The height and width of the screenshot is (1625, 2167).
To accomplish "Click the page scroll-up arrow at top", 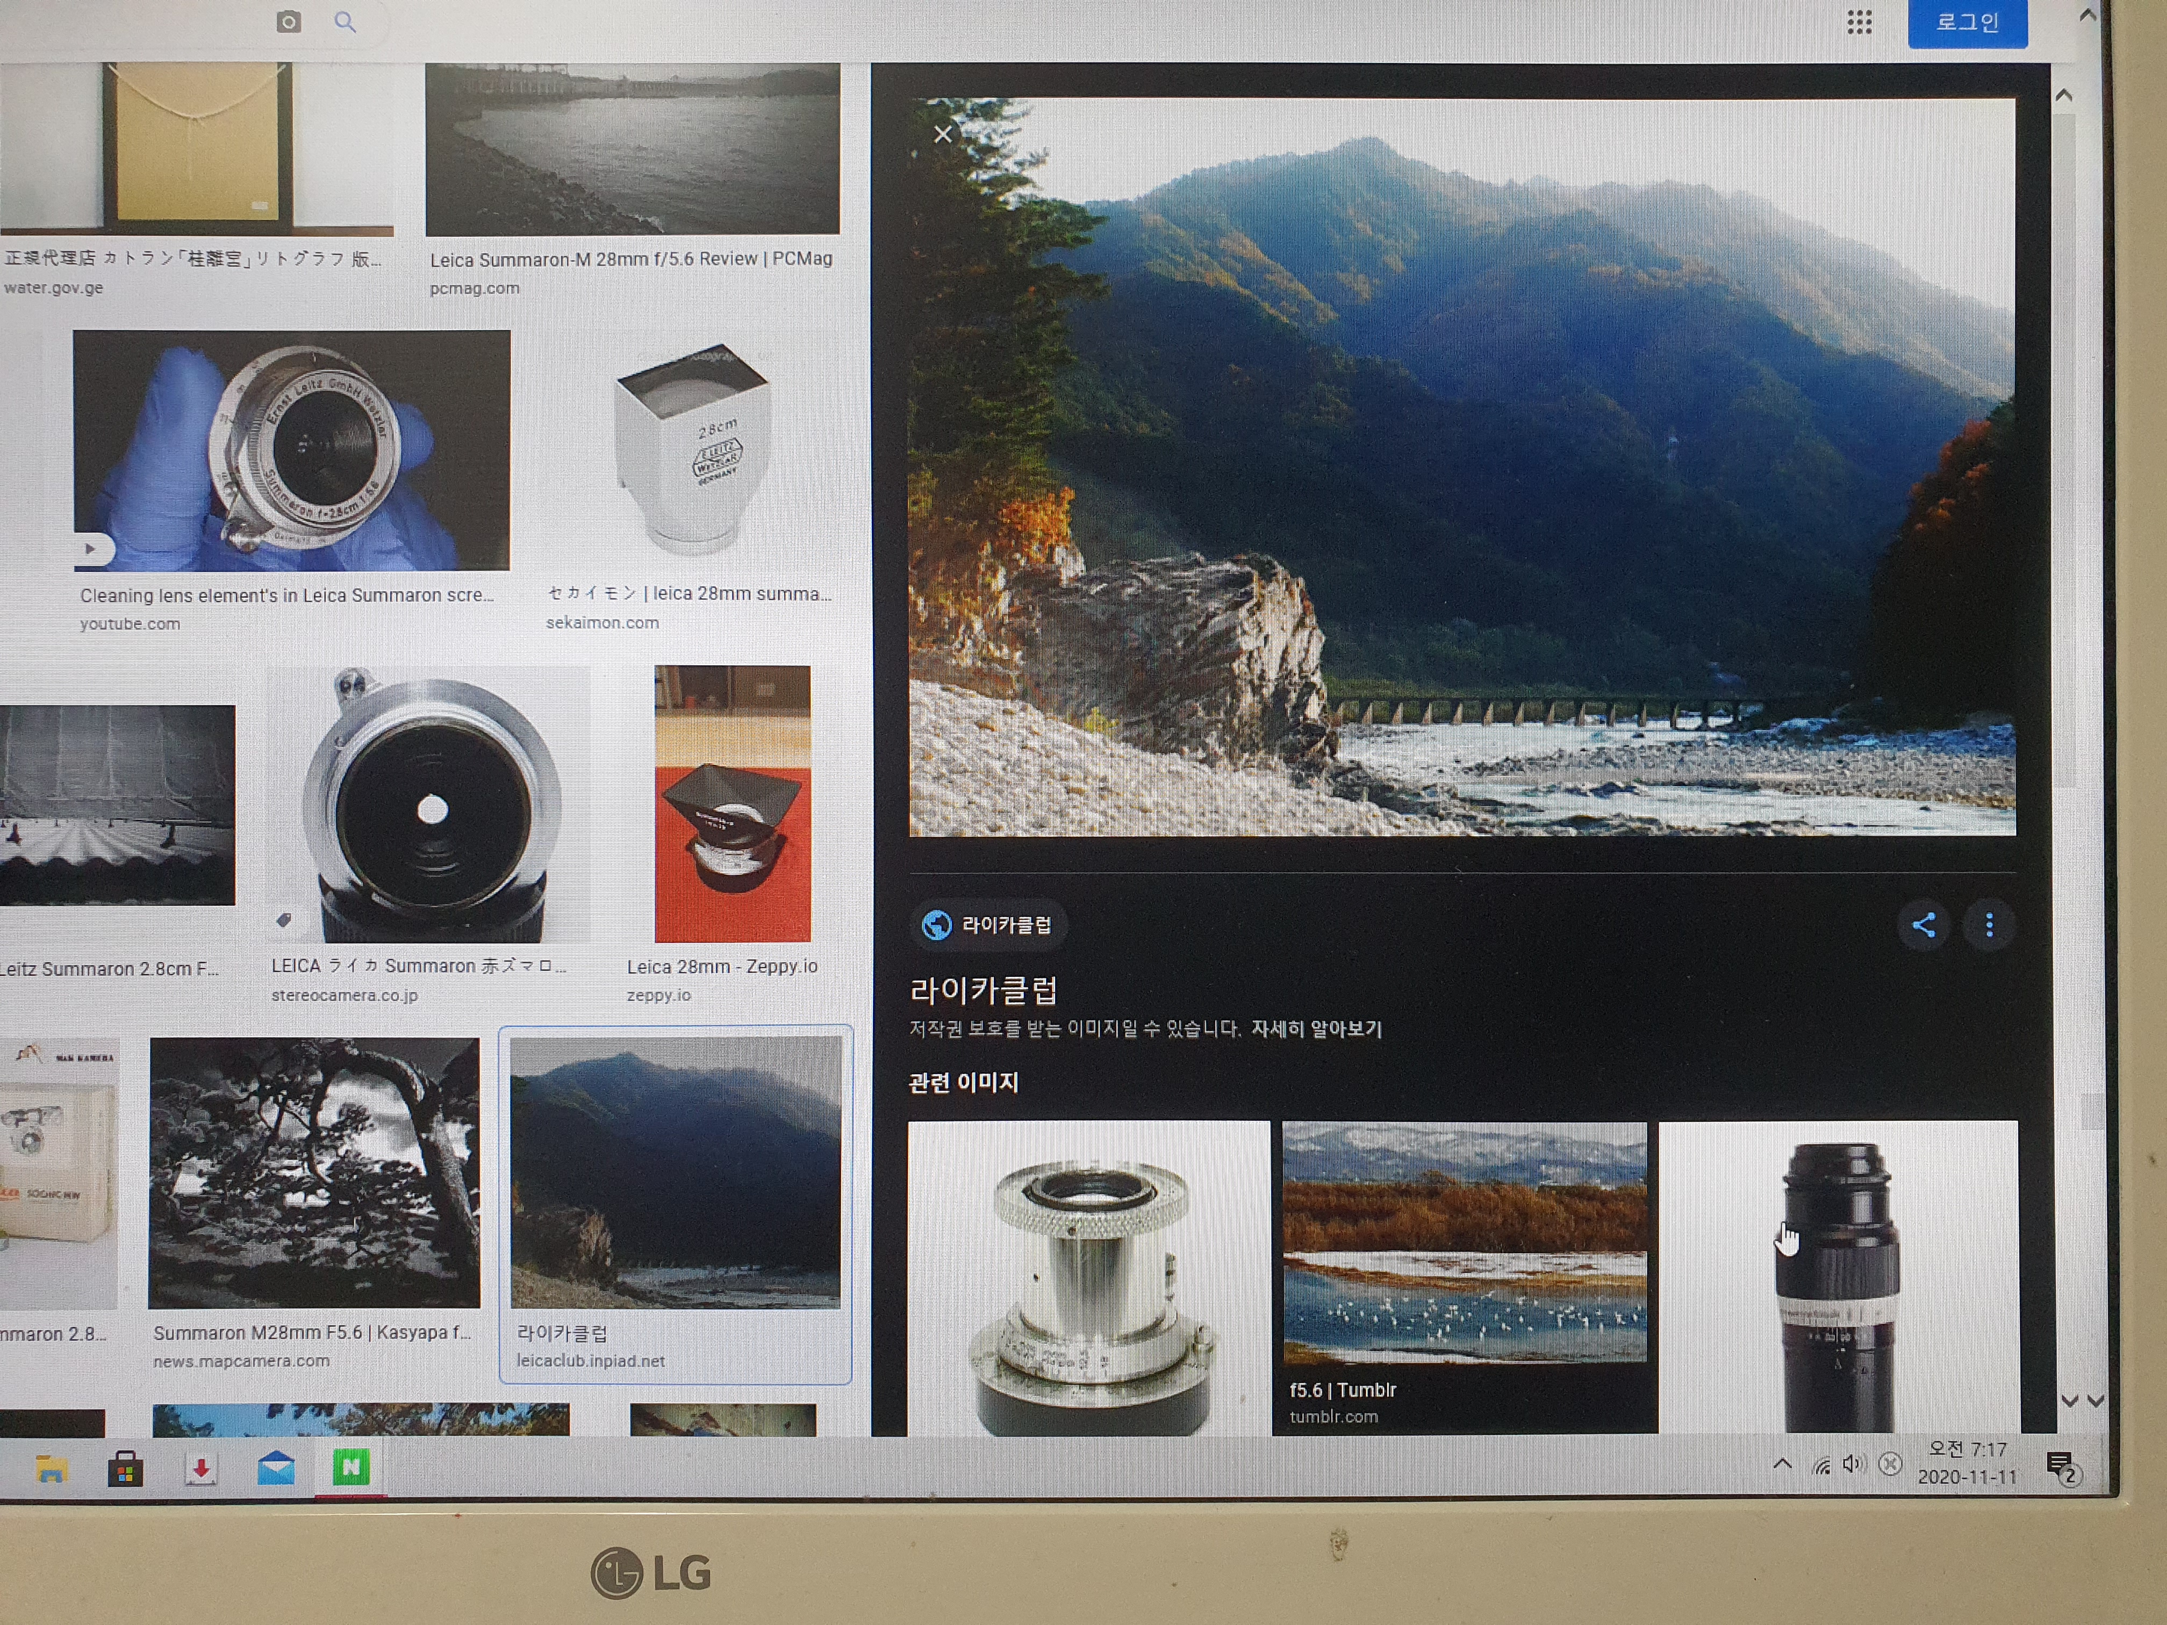I will [2087, 16].
